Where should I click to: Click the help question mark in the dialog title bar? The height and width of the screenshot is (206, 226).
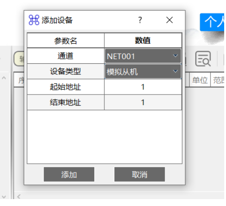(x=140, y=20)
